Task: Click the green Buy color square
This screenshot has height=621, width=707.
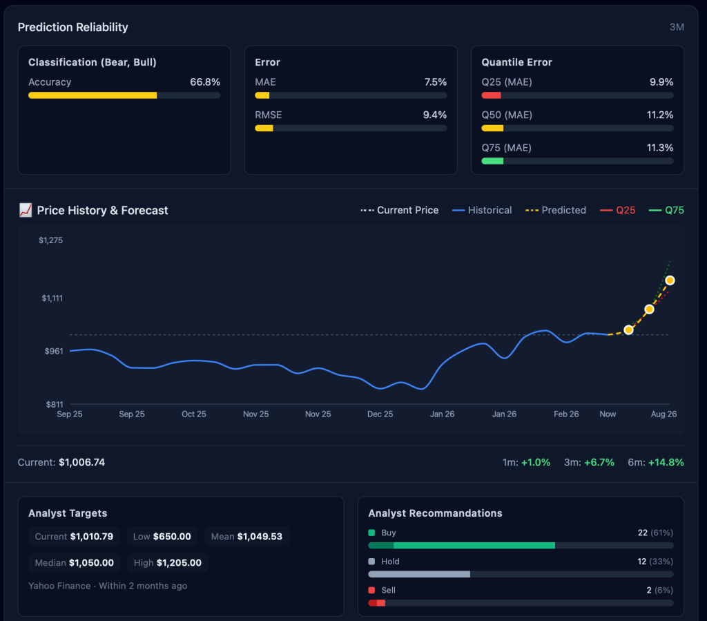Action: click(x=371, y=533)
